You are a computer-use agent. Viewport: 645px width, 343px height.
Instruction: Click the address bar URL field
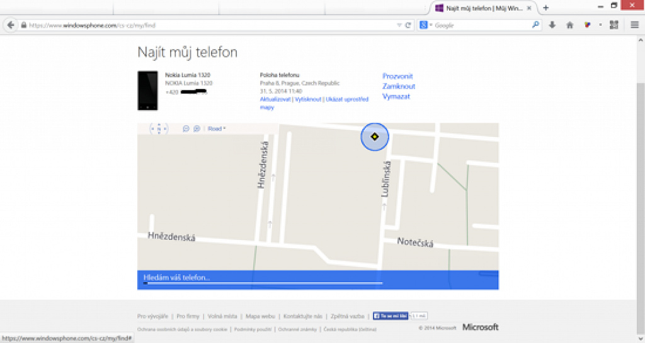click(210, 25)
